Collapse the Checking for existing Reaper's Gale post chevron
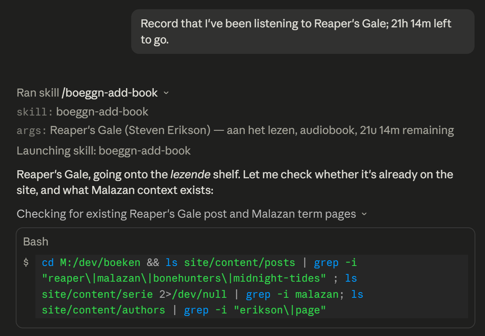This screenshot has width=485, height=336. tap(364, 214)
